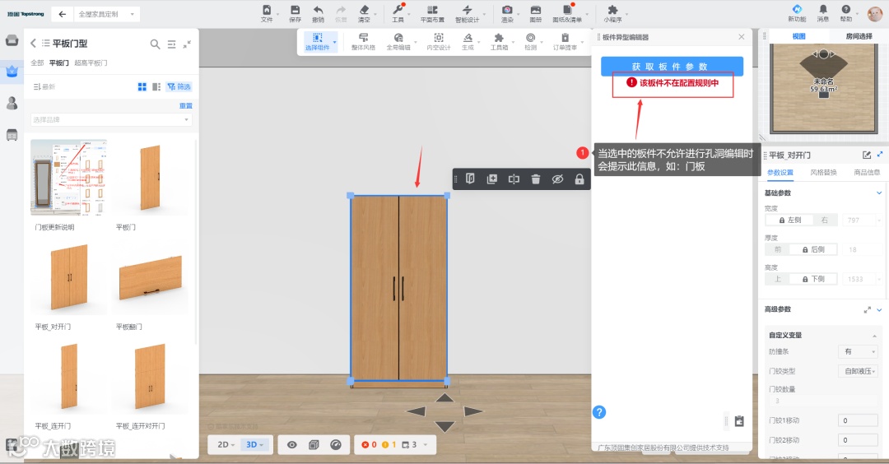Click the 最新 sort button
889x464 pixels.
tap(44, 86)
